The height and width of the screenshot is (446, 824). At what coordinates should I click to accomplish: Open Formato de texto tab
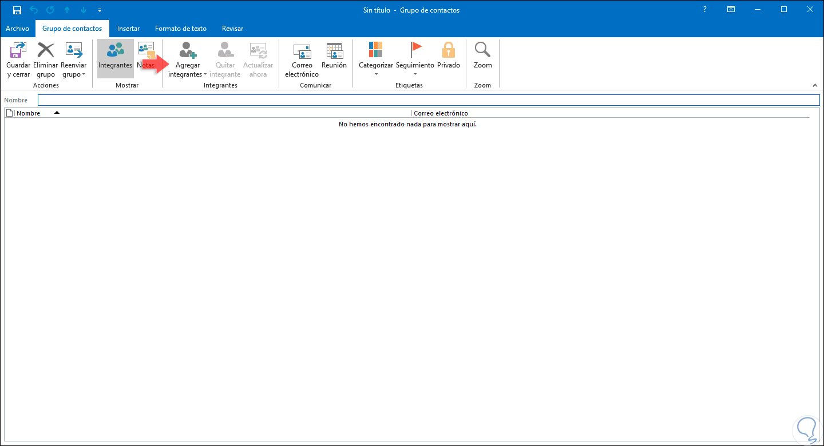tap(181, 28)
